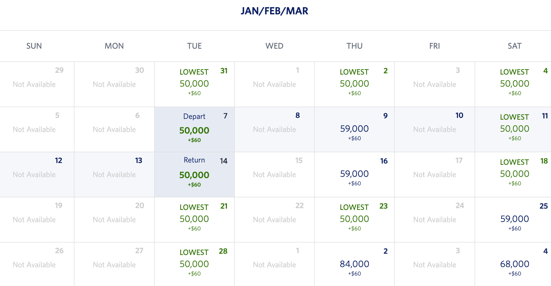The image size is (551, 286).
Task: Click the +$60 fee text under January 7
Action: (194, 140)
